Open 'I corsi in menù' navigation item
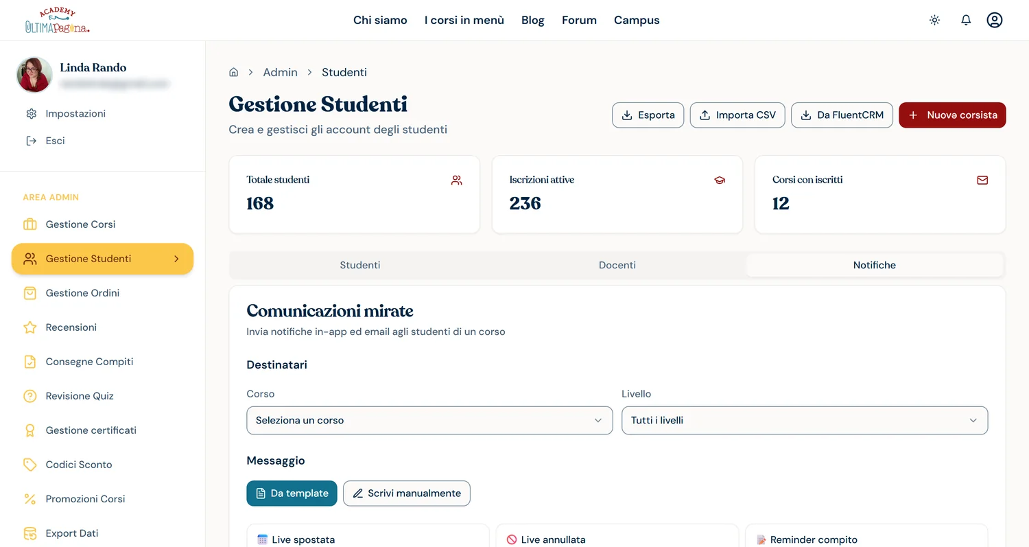 click(464, 20)
